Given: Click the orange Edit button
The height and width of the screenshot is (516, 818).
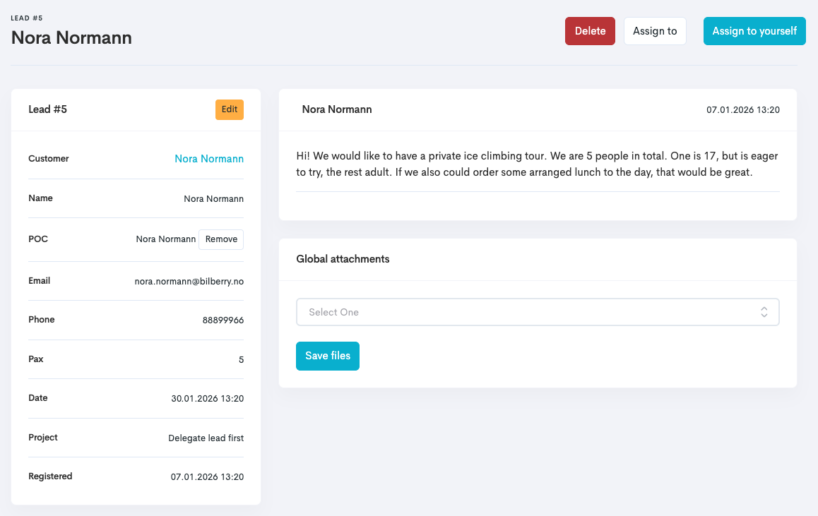Looking at the screenshot, I should [x=229, y=109].
